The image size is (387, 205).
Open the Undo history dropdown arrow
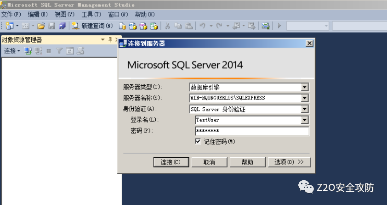tap(211, 26)
